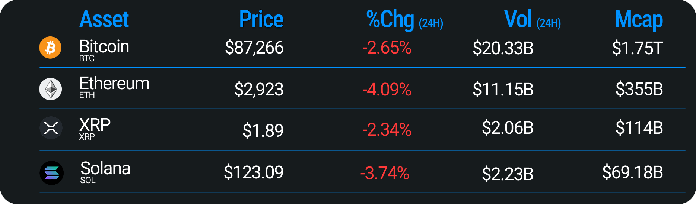
Task: Open the Bitcoin asset name
Action: [104, 47]
